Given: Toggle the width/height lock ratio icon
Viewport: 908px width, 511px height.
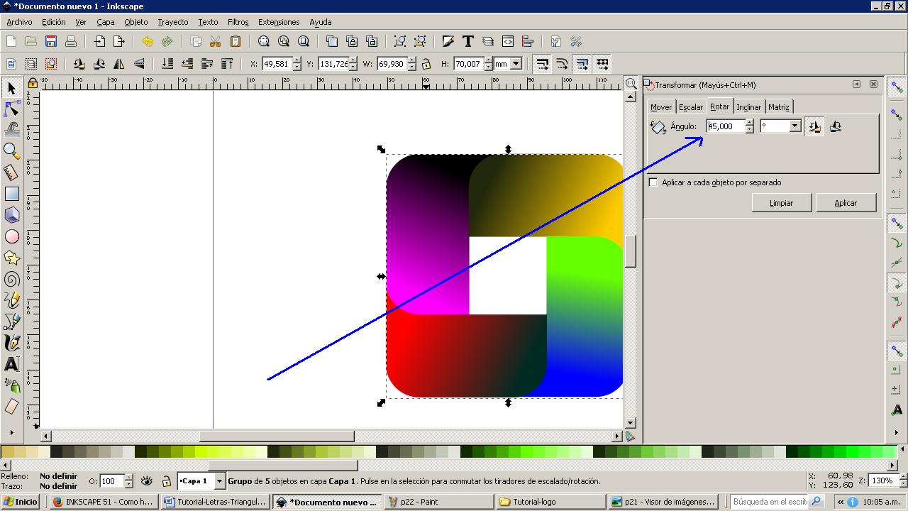Looking at the screenshot, I should 426,64.
